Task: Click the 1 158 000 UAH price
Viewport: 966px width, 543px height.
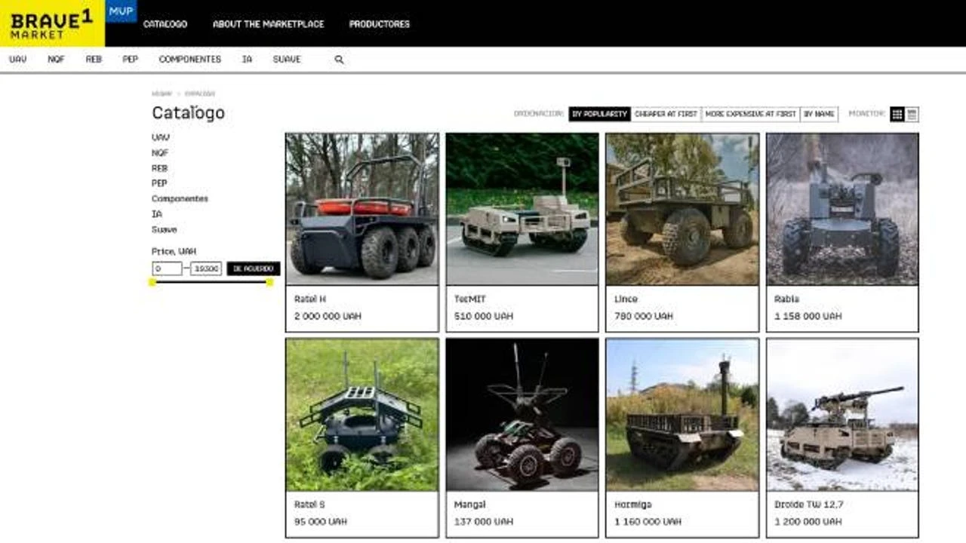Action: (808, 317)
